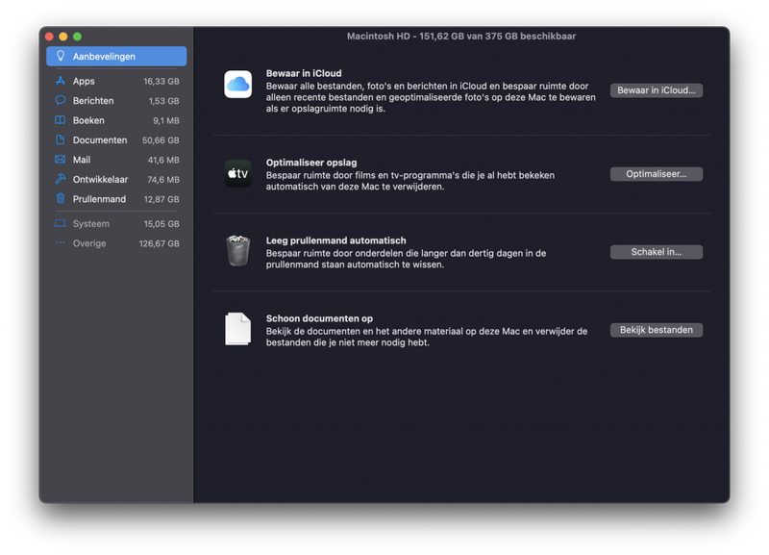769x555 pixels.
Task: Enable automatic trash emptying with Schakel in...
Action: pyautogui.click(x=656, y=252)
